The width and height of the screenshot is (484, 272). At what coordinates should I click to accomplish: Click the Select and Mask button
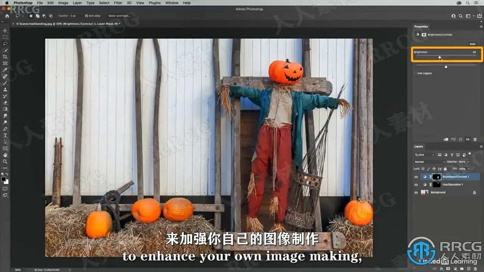(119, 16)
